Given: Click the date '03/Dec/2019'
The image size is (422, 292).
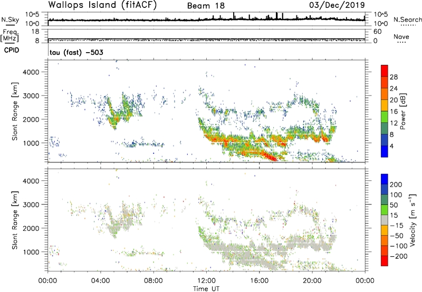Looking at the screenshot, I should [337, 5].
